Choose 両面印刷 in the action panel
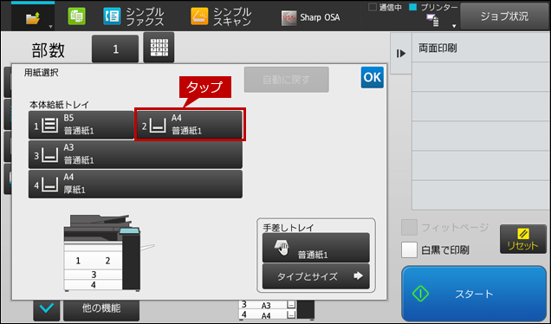This screenshot has height=324, width=551. [x=481, y=49]
